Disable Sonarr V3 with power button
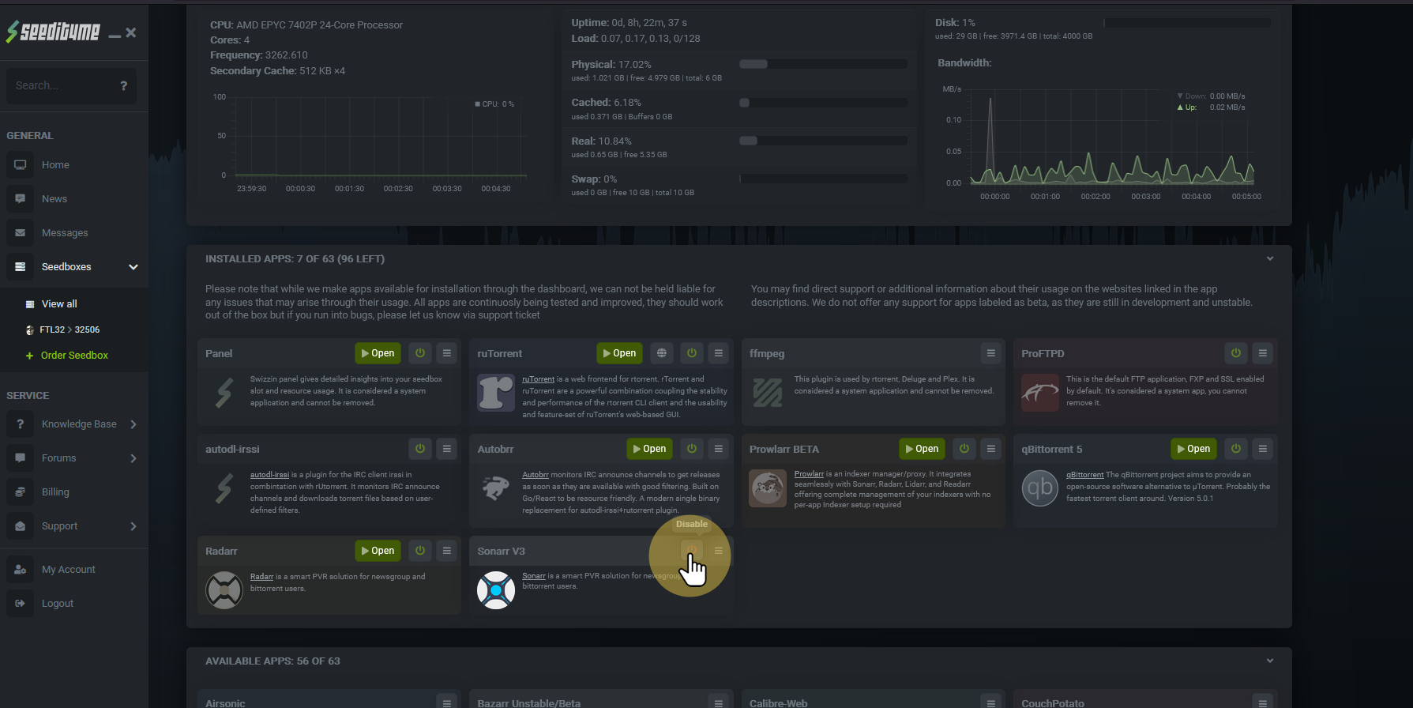 pyautogui.click(x=692, y=551)
